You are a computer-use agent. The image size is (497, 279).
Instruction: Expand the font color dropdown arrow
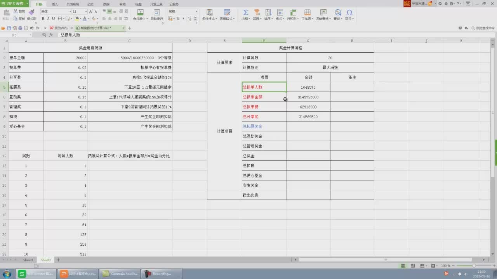[x=89, y=19]
